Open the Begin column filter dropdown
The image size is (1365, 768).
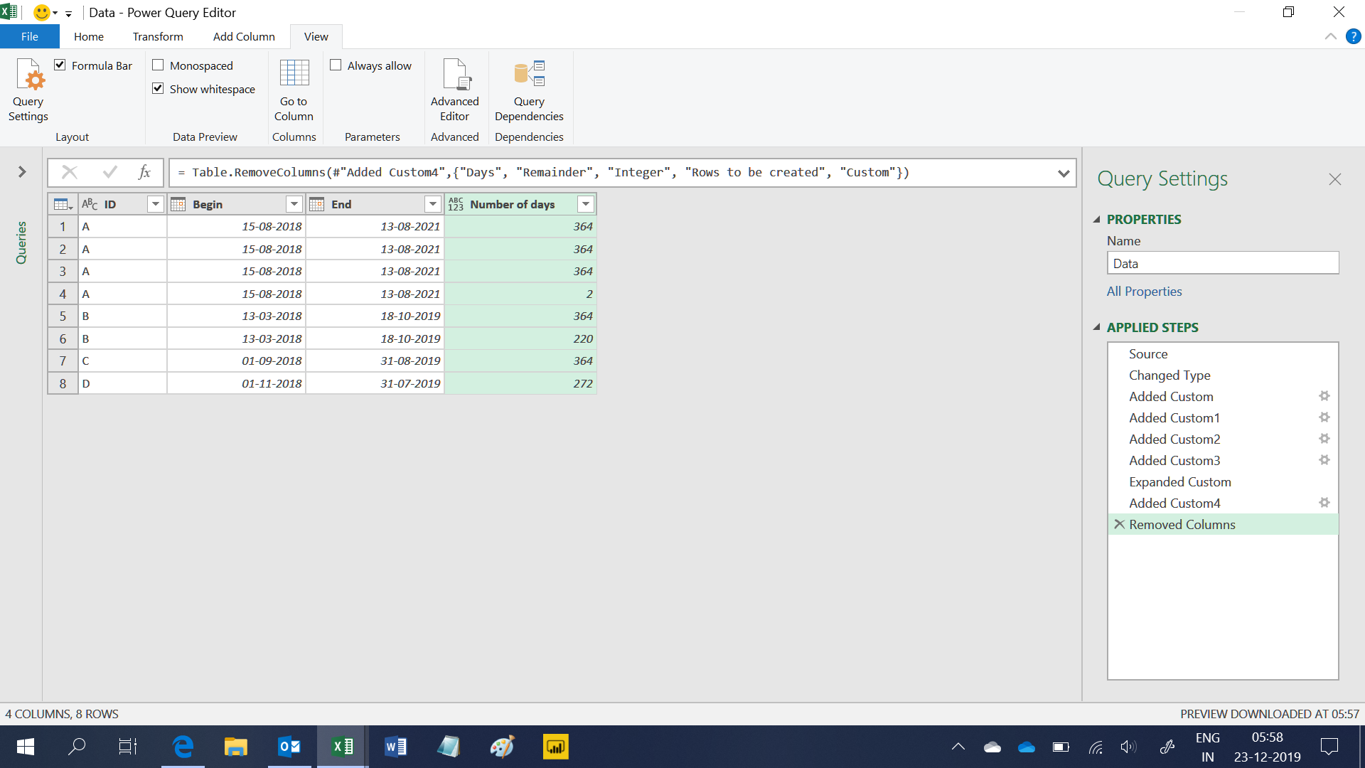(294, 205)
